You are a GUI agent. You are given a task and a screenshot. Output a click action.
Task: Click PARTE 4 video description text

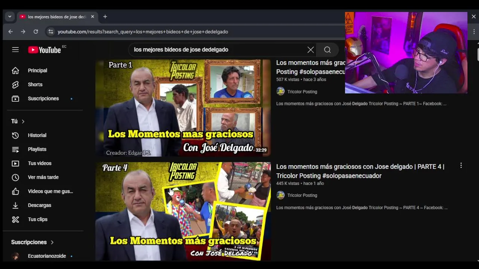click(x=361, y=208)
